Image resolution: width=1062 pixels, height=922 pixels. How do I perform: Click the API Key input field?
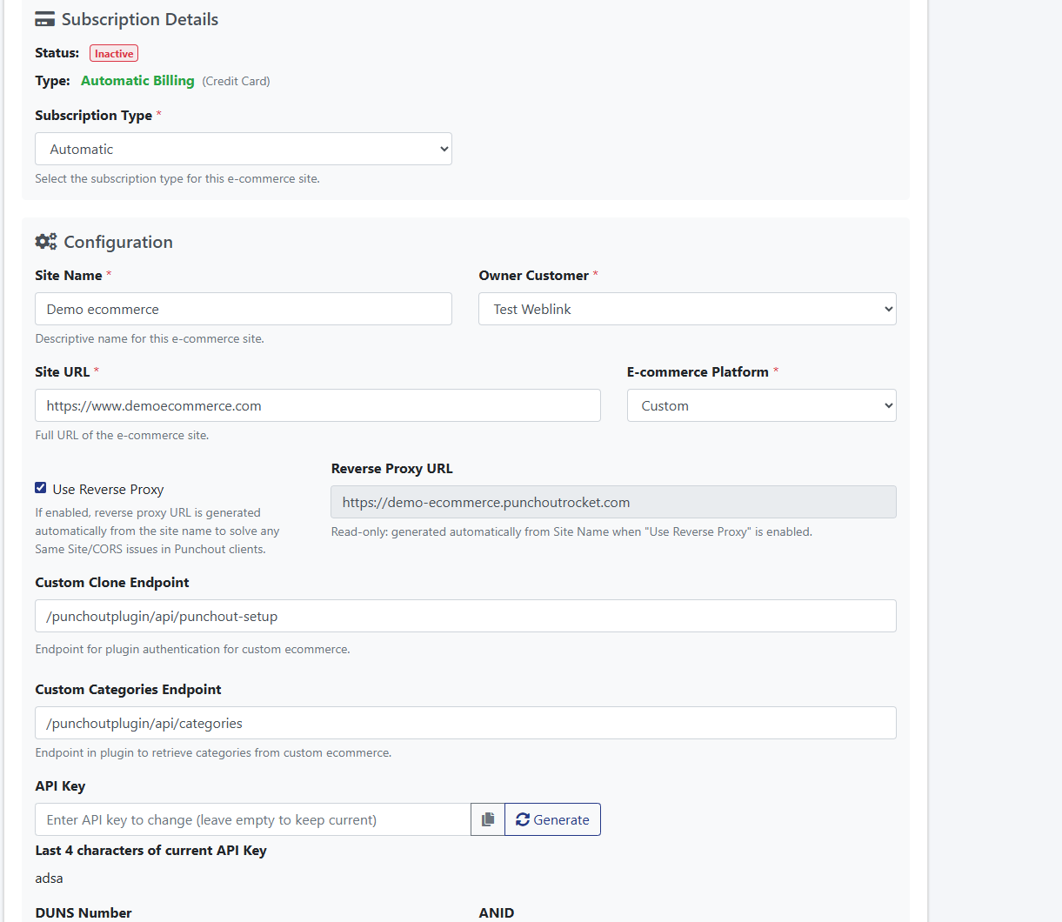pos(253,819)
